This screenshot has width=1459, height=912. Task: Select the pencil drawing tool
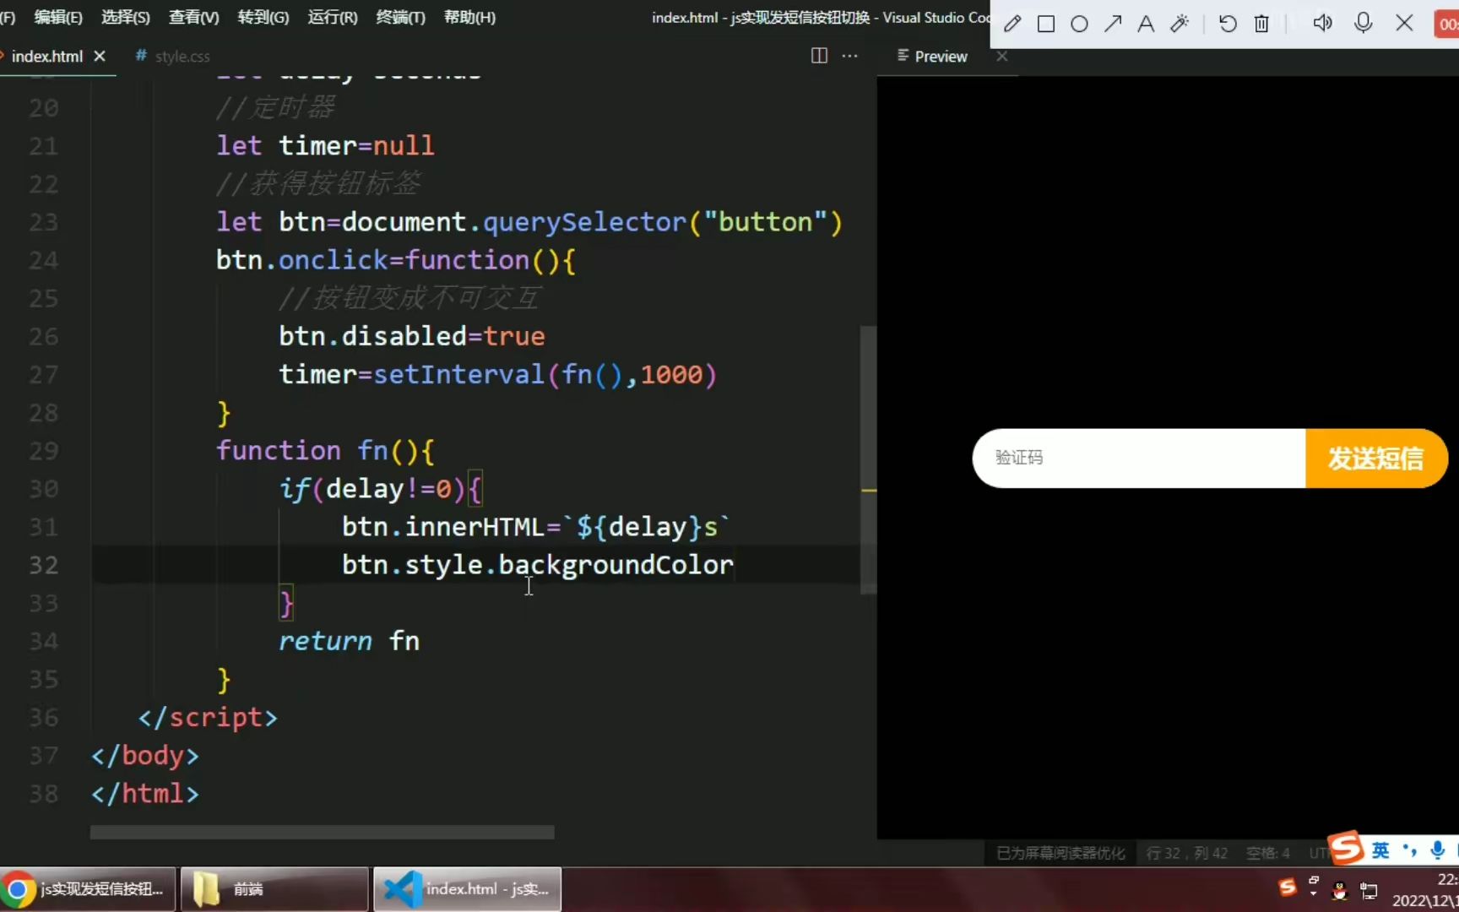(1012, 24)
